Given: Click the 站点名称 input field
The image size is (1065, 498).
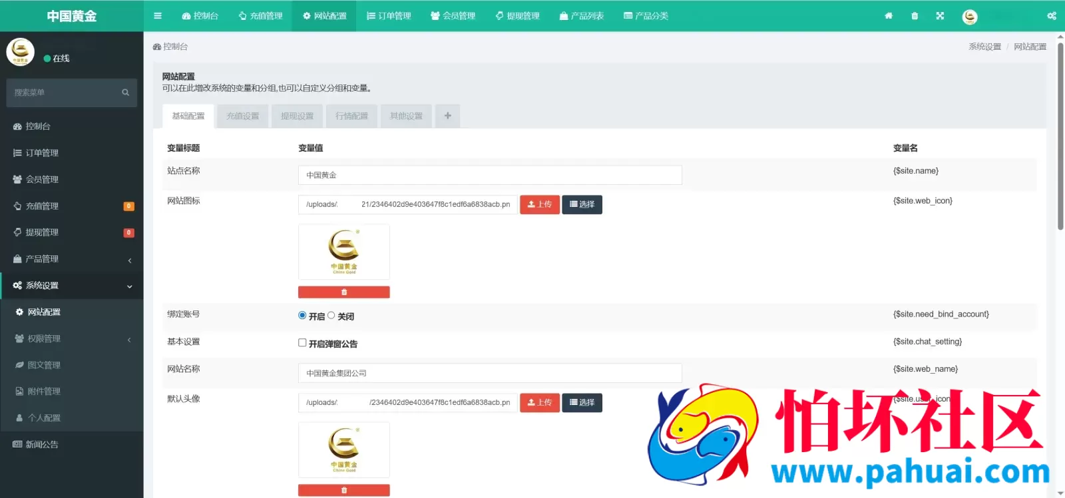Looking at the screenshot, I should (x=490, y=176).
